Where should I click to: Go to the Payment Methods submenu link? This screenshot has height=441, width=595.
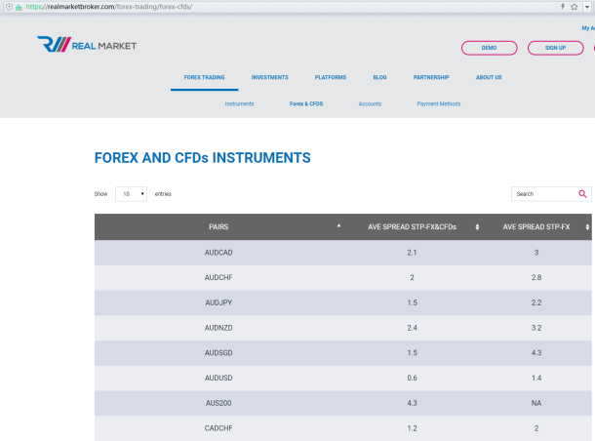(x=439, y=104)
